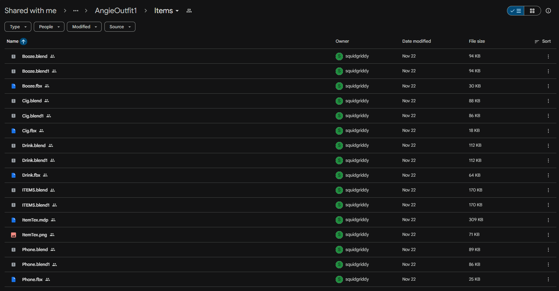Open more actions for Drink.blend
The image size is (559, 291).
click(548, 146)
